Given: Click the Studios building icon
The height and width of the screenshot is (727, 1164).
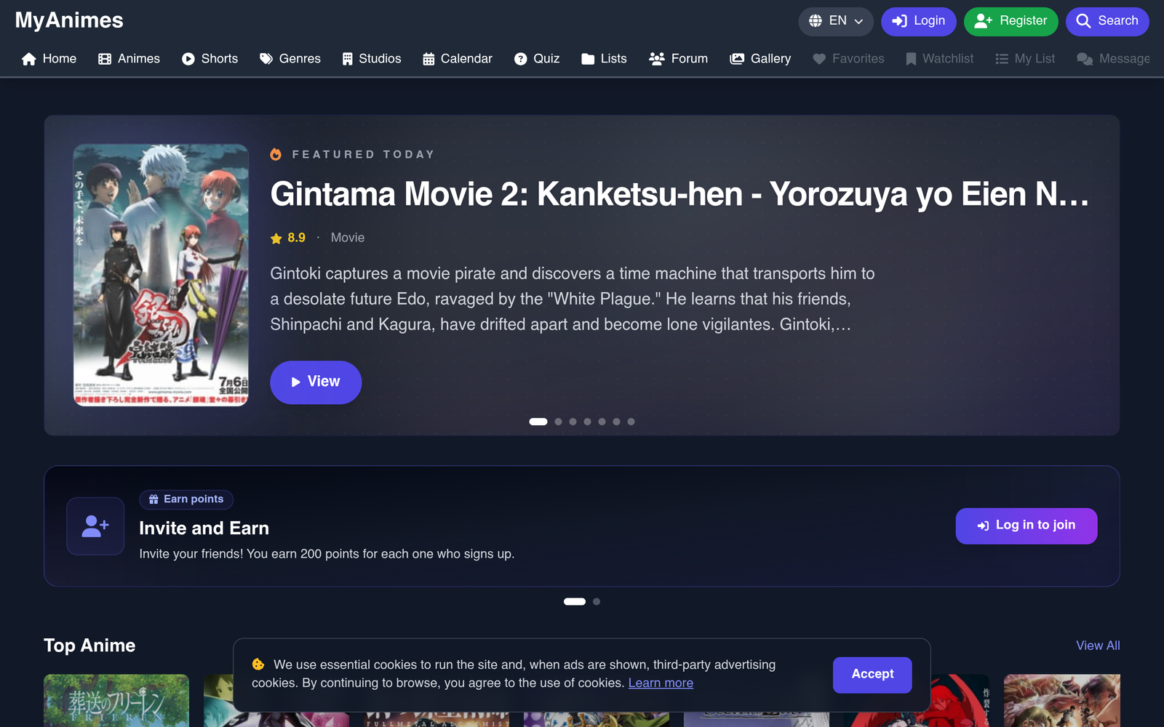Looking at the screenshot, I should (x=348, y=59).
